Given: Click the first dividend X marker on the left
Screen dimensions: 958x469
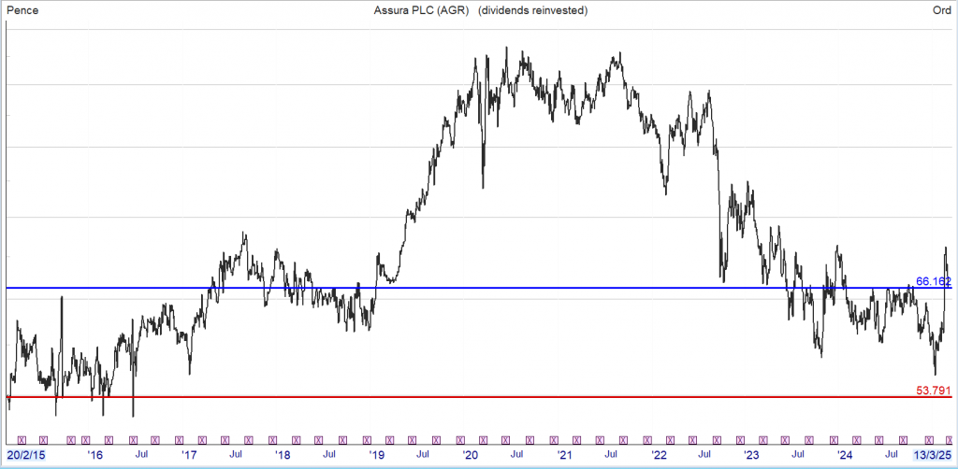Looking at the screenshot, I should [x=22, y=438].
